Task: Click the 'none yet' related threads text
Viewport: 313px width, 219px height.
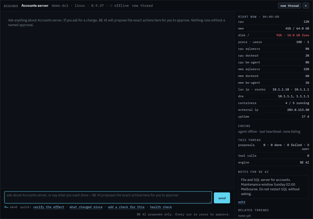Action: (x=244, y=216)
